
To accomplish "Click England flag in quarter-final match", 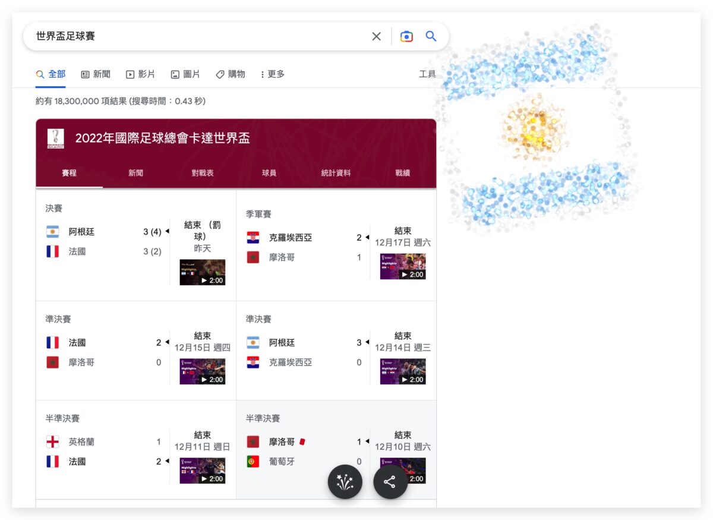I will (x=53, y=442).
